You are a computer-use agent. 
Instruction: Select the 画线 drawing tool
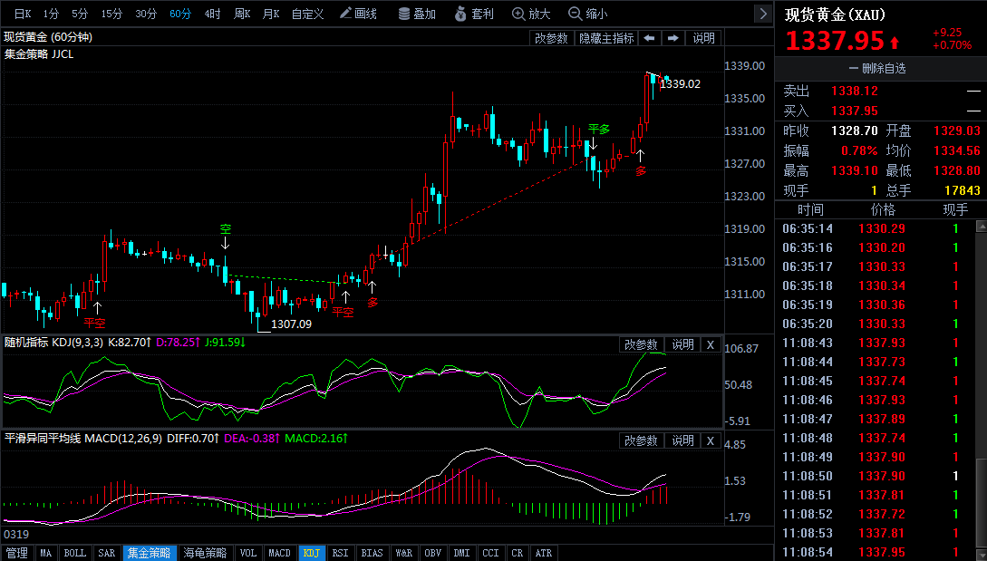pyautogui.click(x=358, y=14)
